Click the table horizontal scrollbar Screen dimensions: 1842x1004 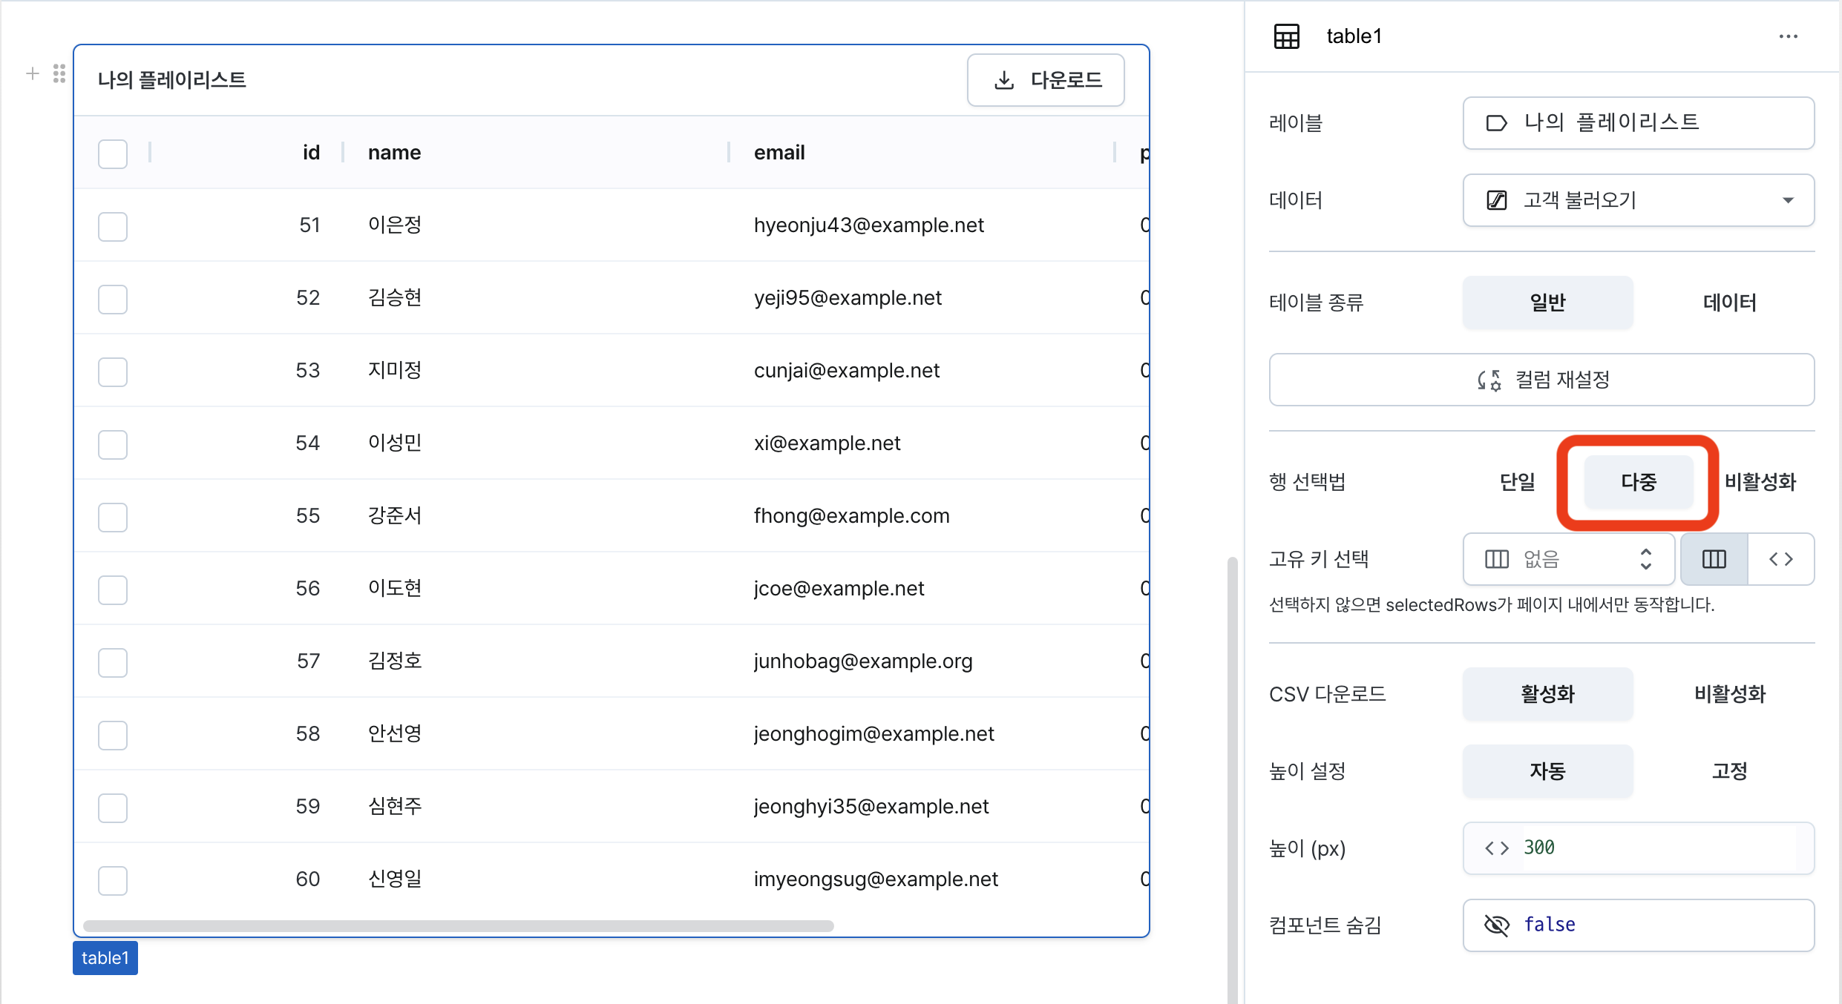(458, 926)
